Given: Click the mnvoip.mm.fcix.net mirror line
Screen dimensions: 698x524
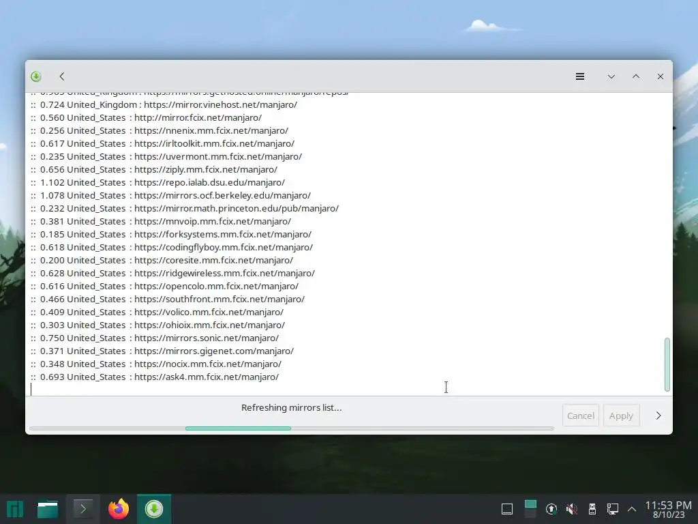Looking at the screenshot, I should 161,221.
